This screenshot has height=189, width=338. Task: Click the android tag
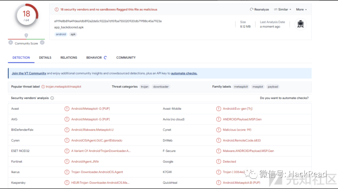(x=61, y=34)
